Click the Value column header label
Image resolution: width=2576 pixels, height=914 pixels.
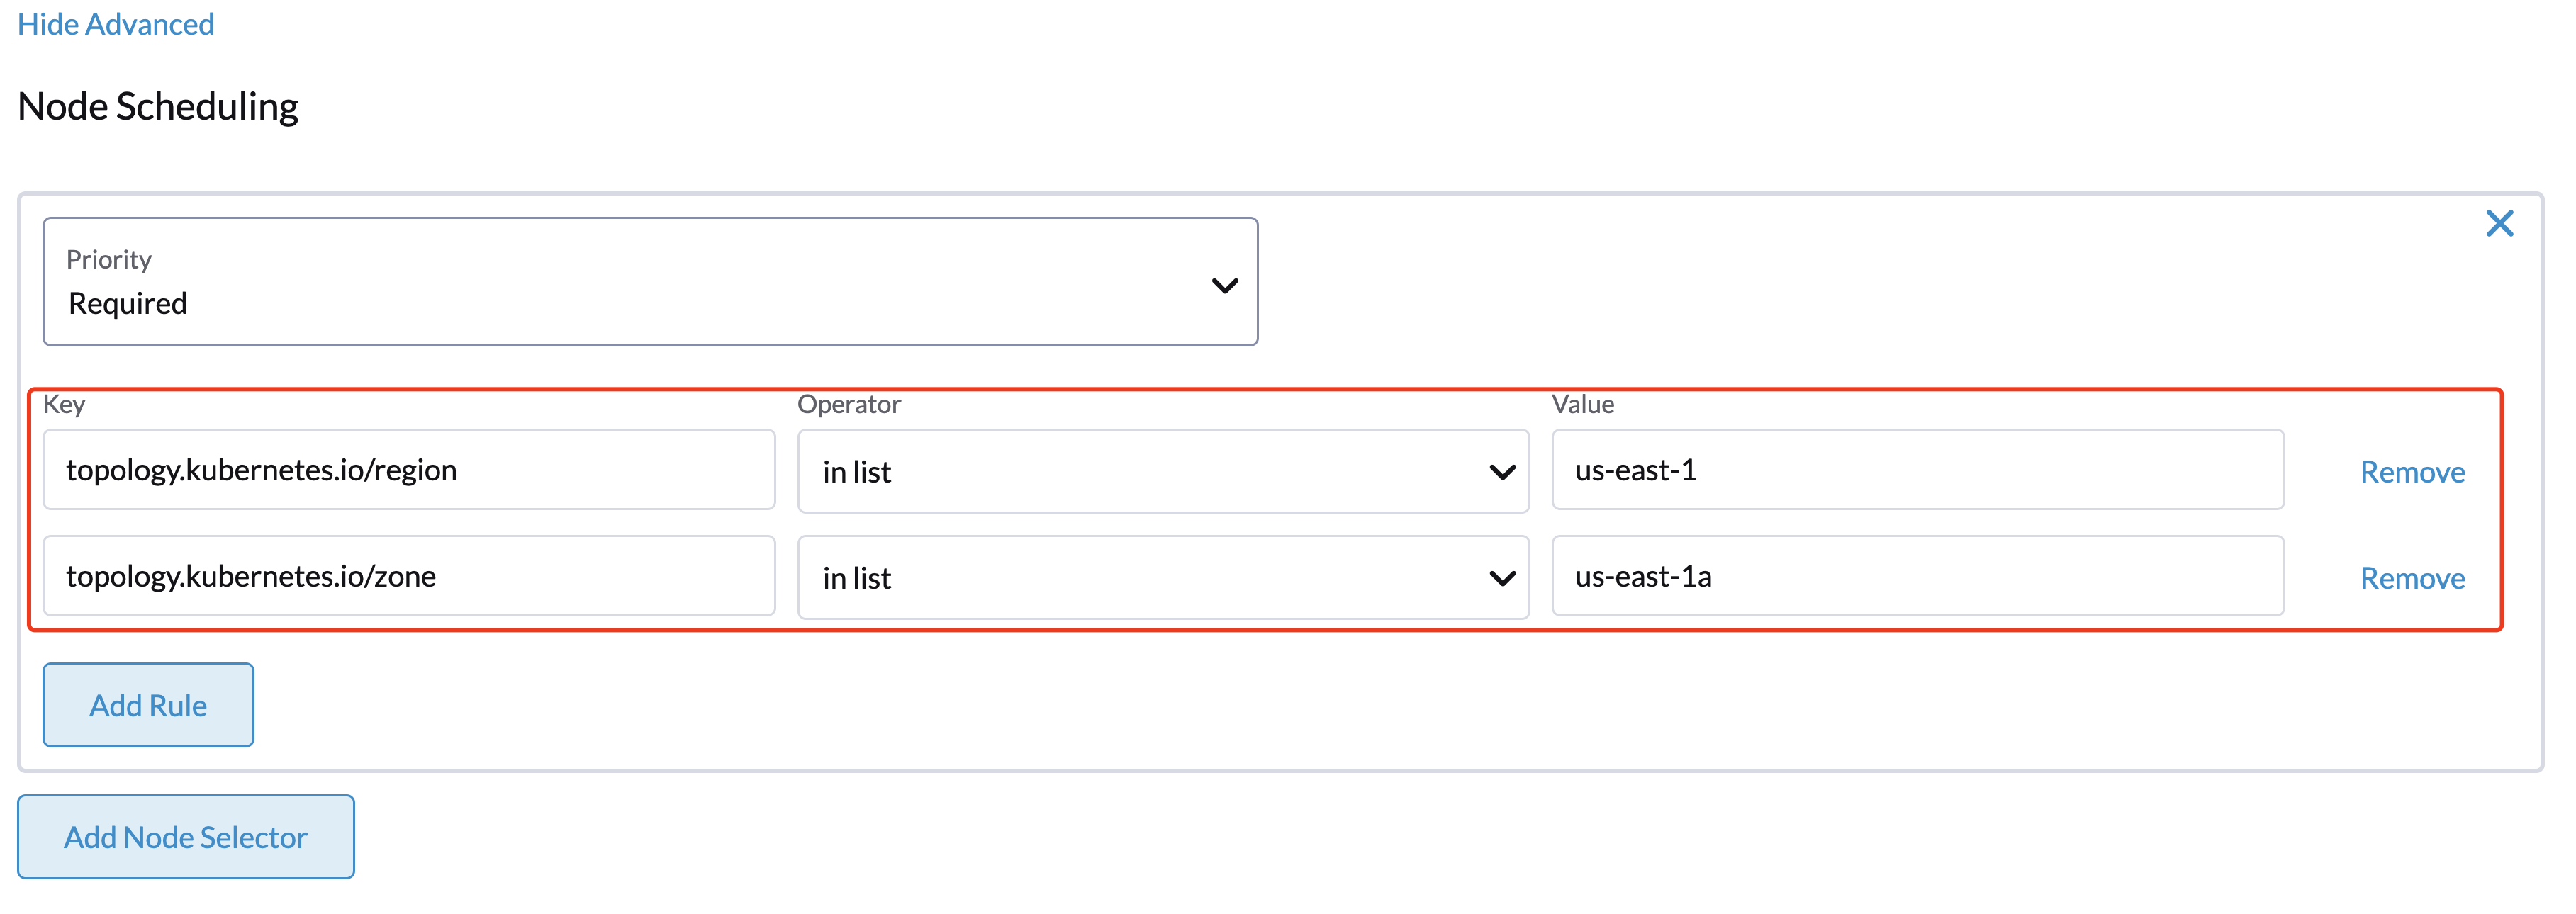(x=1582, y=404)
